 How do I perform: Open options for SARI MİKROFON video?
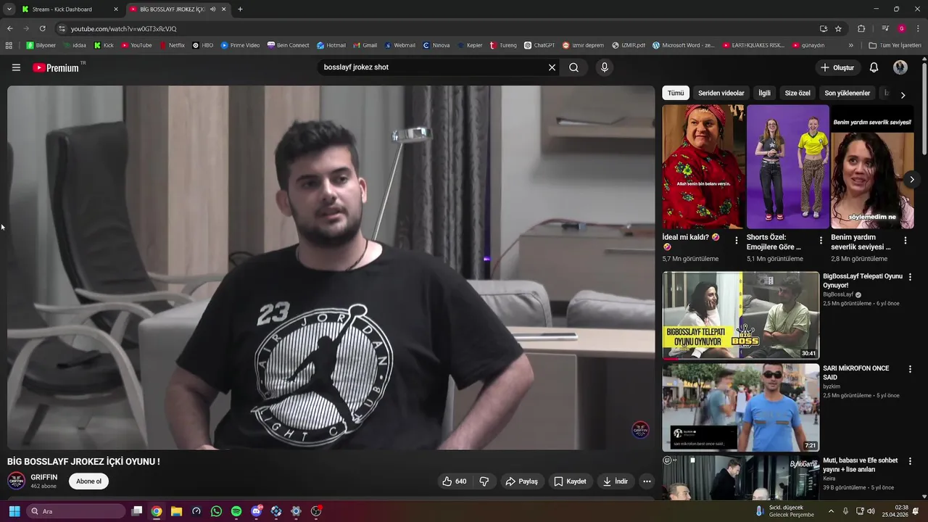coord(910,369)
